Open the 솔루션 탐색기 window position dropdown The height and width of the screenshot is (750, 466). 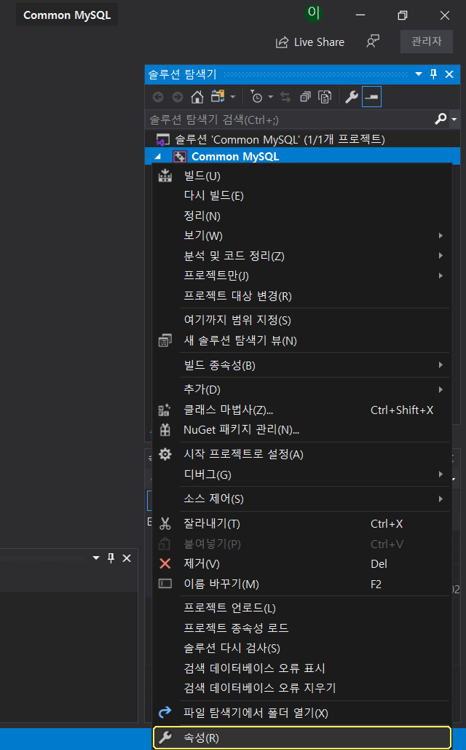pos(419,74)
